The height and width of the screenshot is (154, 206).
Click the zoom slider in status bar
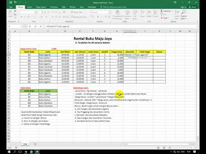coord(182,148)
